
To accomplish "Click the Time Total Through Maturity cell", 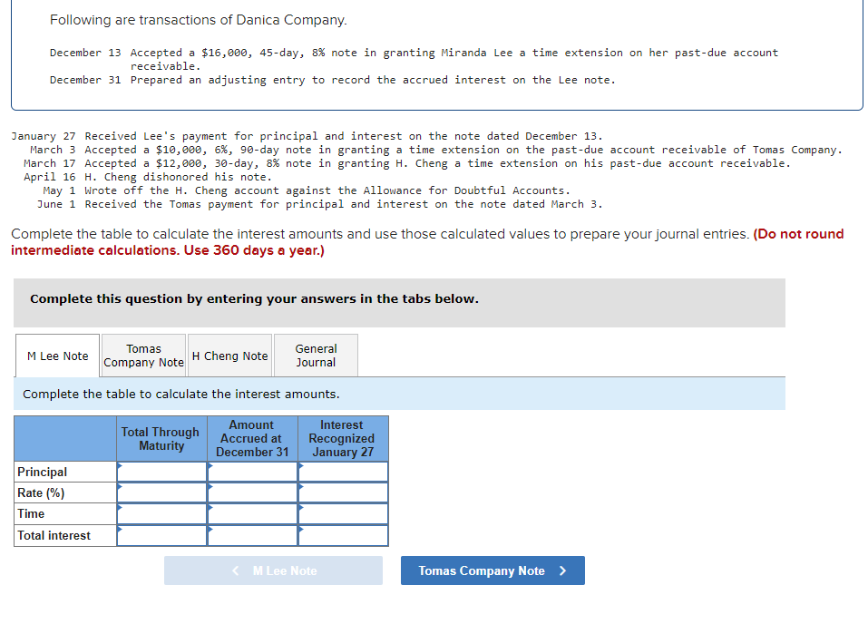I will [x=161, y=513].
